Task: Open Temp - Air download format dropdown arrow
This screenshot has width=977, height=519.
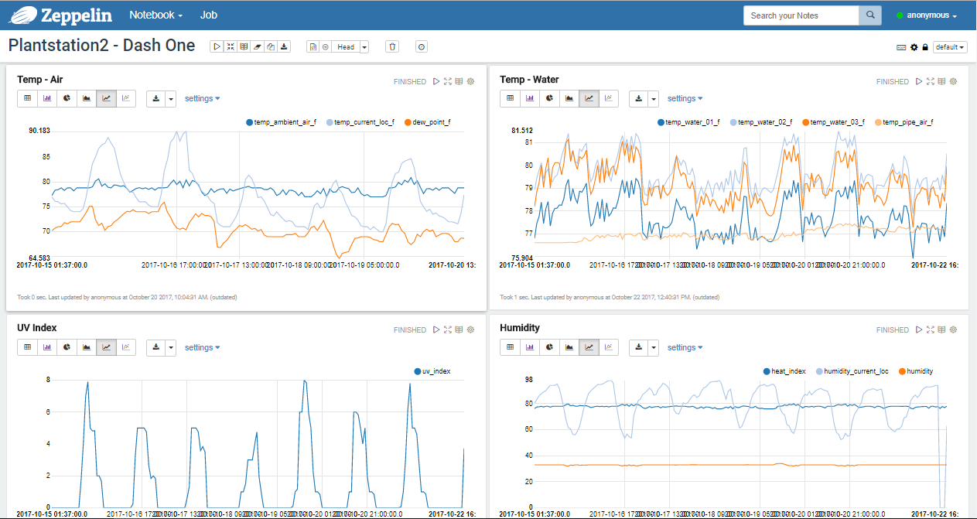Action: point(171,98)
